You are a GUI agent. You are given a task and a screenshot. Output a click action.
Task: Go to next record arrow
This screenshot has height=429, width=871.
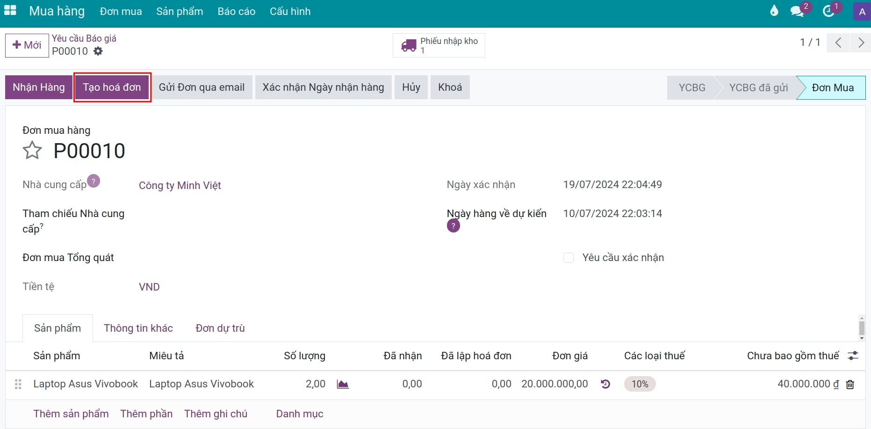[861, 43]
